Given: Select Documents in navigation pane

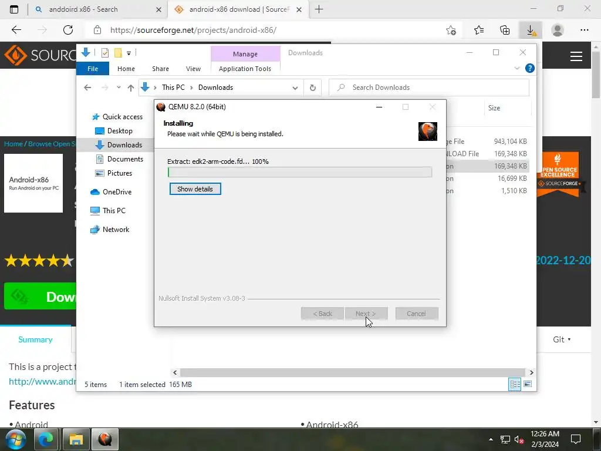Looking at the screenshot, I should [125, 159].
